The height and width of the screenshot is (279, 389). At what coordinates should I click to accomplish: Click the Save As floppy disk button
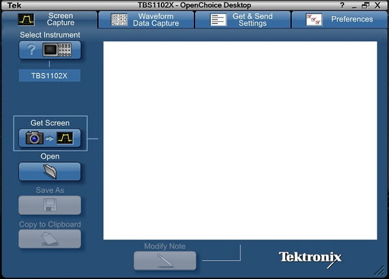pos(50,205)
